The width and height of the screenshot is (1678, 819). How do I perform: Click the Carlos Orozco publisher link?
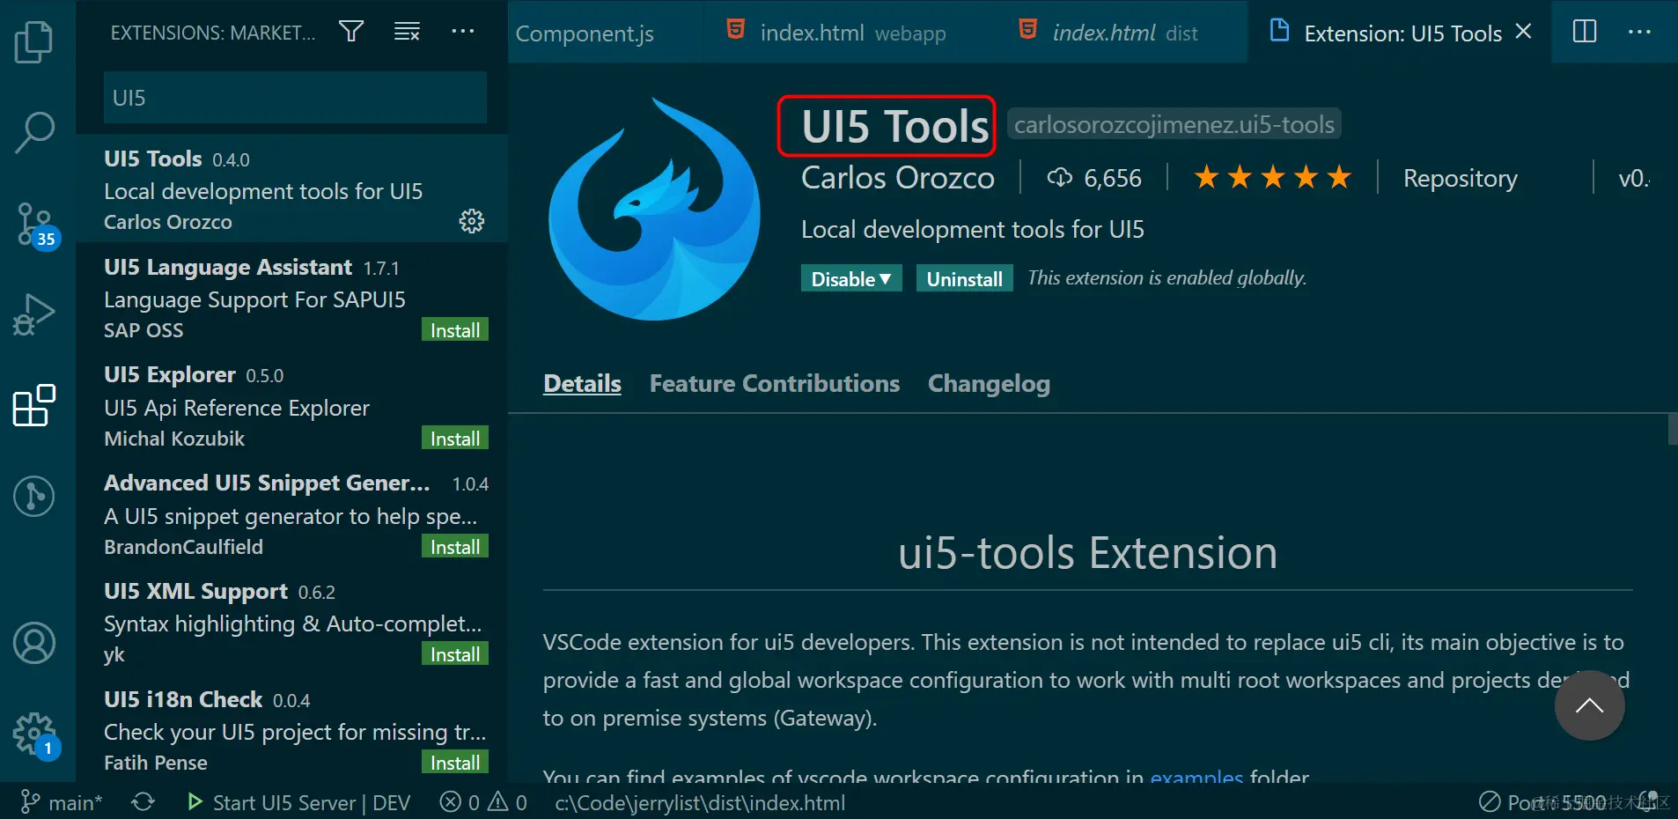pos(897,178)
